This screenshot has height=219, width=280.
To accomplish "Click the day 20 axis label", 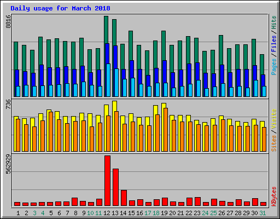I will pos(172,213).
